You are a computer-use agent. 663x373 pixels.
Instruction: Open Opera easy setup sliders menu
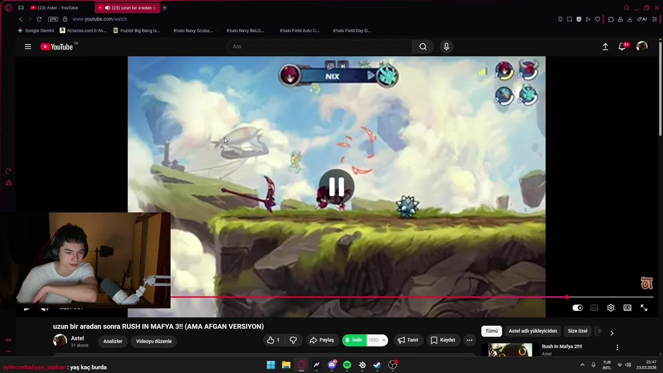coord(654,19)
